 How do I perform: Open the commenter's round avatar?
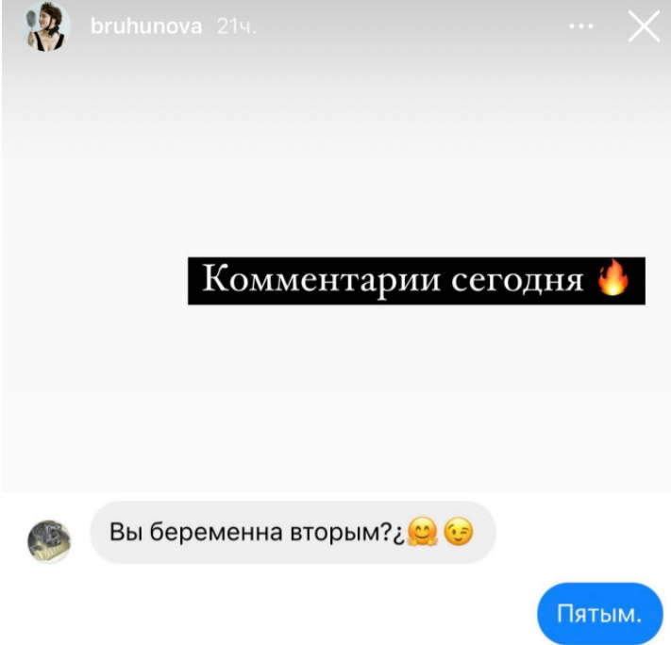pos(49,540)
